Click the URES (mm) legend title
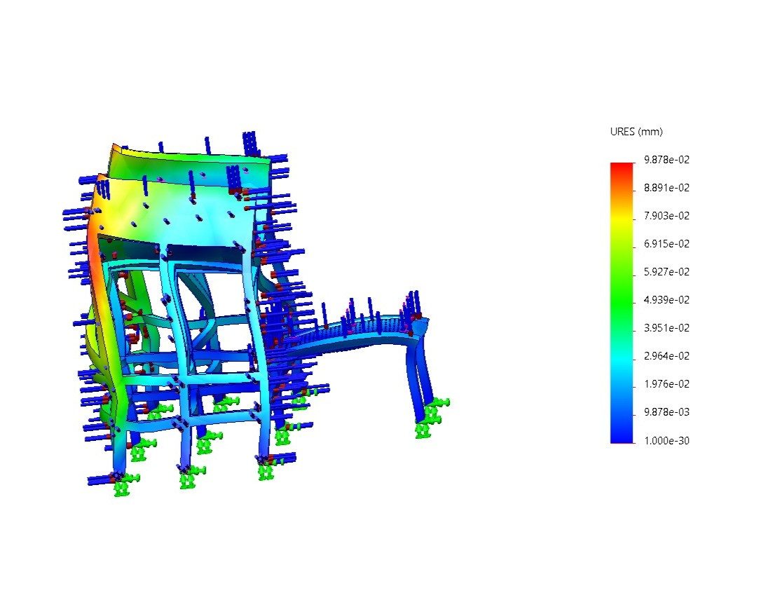759x607 pixels. click(636, 132)
